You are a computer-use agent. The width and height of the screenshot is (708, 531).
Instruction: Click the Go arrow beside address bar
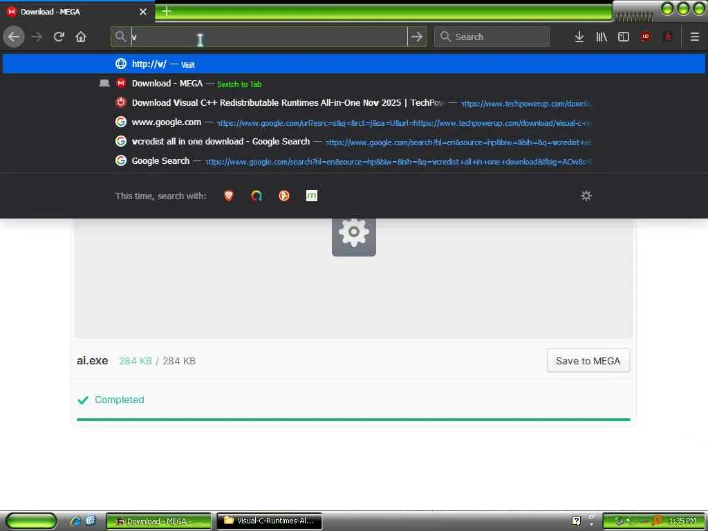[x=417, y=37]
